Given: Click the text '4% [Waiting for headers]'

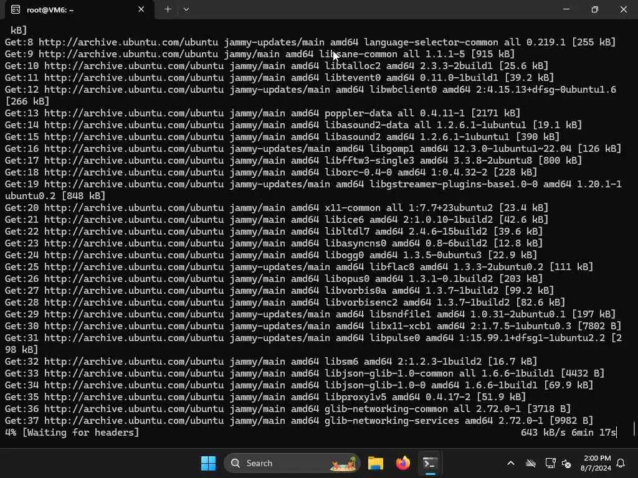Looking at the screenshot, I should pyautogui.click(x=72, y=433).
